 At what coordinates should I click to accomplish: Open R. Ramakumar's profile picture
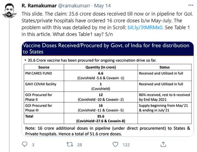(x=9, y=11)
